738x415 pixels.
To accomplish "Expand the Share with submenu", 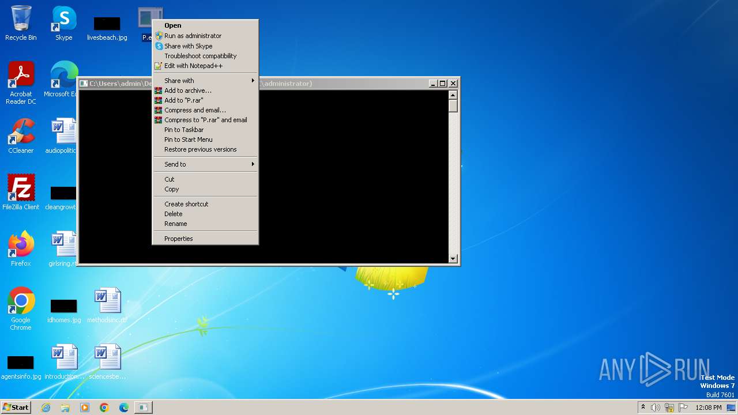I will coord(205,81).
